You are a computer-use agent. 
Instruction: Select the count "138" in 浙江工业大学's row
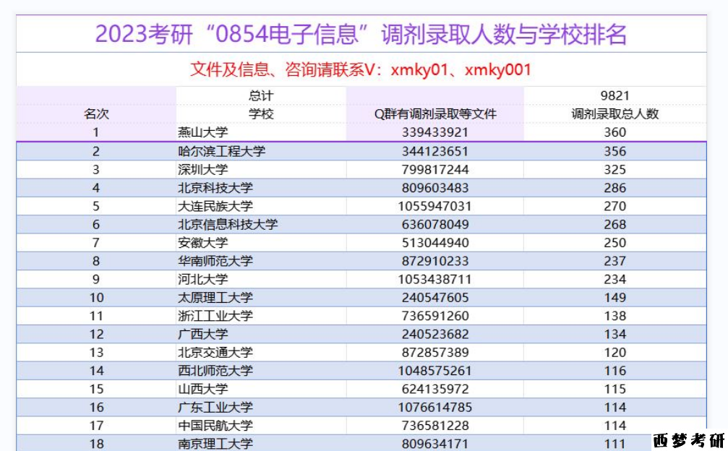click(x=614, y=316)
